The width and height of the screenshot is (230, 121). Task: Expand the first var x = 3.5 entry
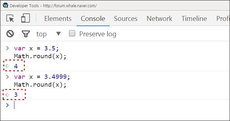pyautogui.click(x=8, y=48)
